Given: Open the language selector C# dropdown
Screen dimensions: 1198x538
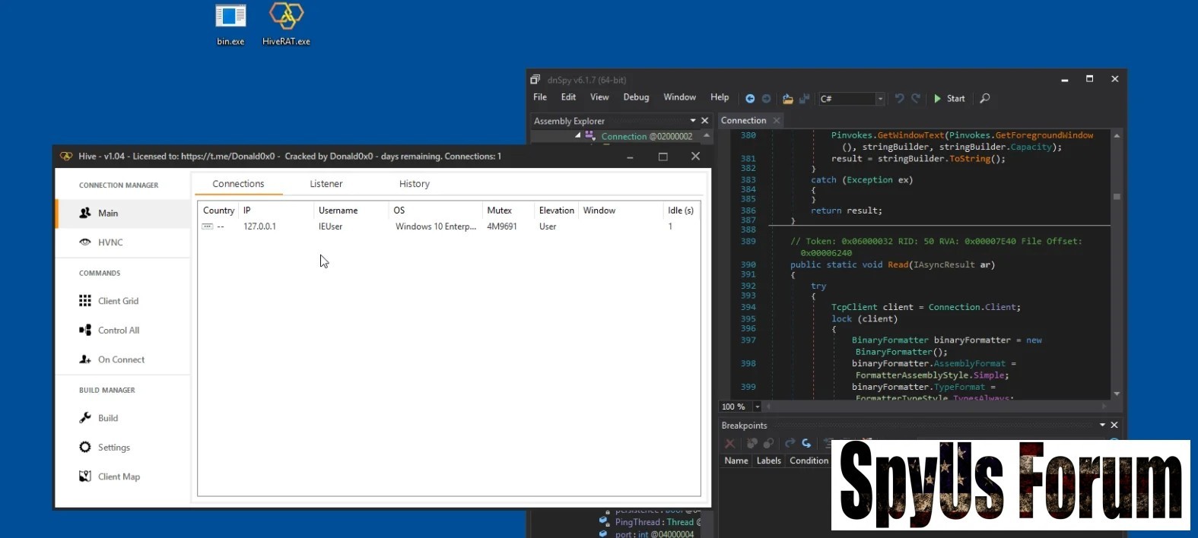Looking at the screenshot, I should coord(880,99).
